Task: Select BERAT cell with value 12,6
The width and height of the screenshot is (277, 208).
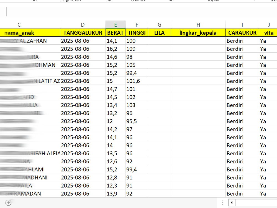Action: coord(116,161)
